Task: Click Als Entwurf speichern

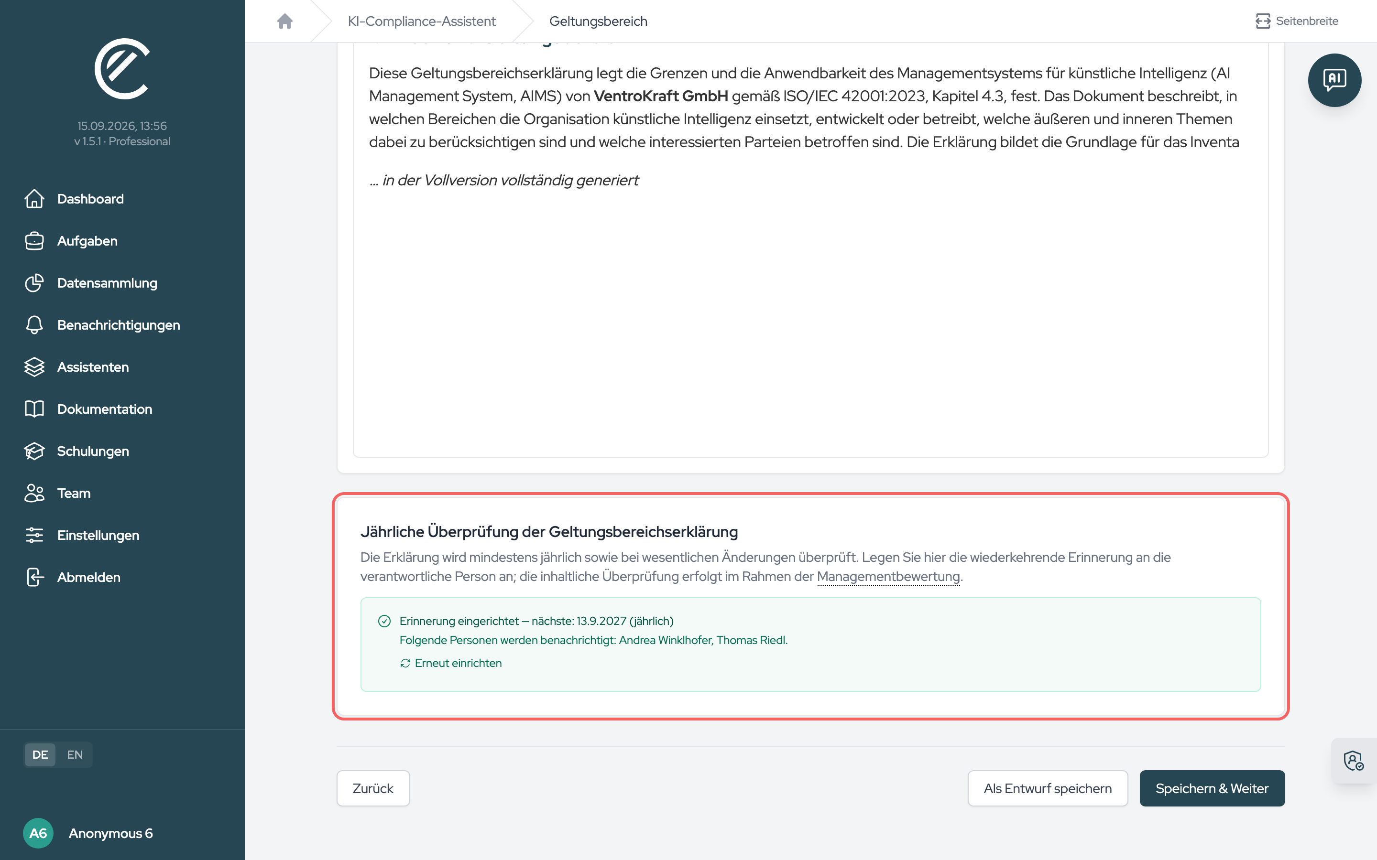Action: pyautogui.click(x=1048, y=788)
